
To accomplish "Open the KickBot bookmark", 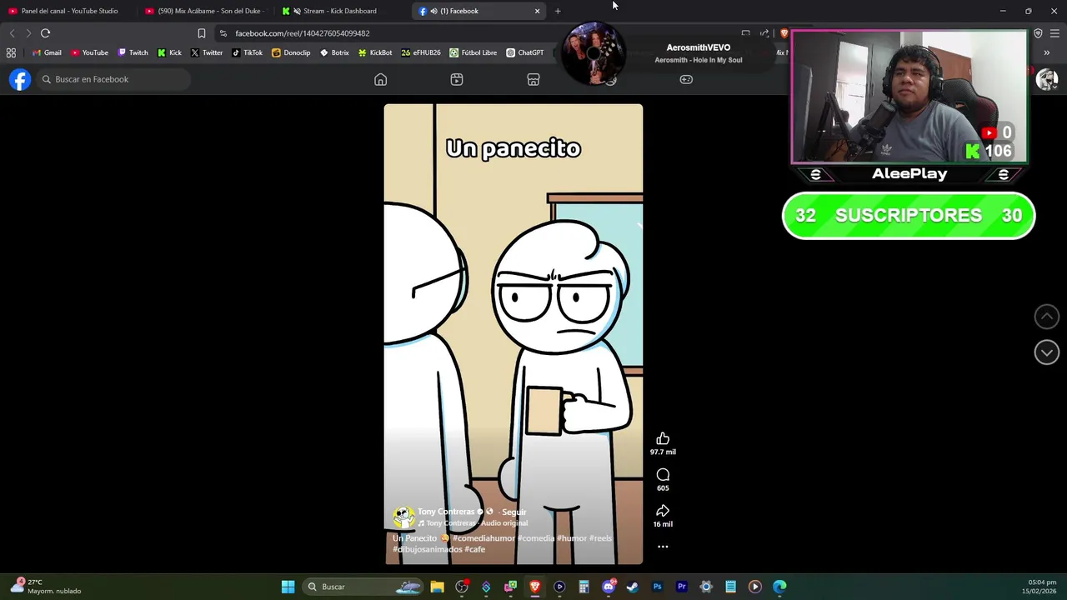I will (375, 52).
